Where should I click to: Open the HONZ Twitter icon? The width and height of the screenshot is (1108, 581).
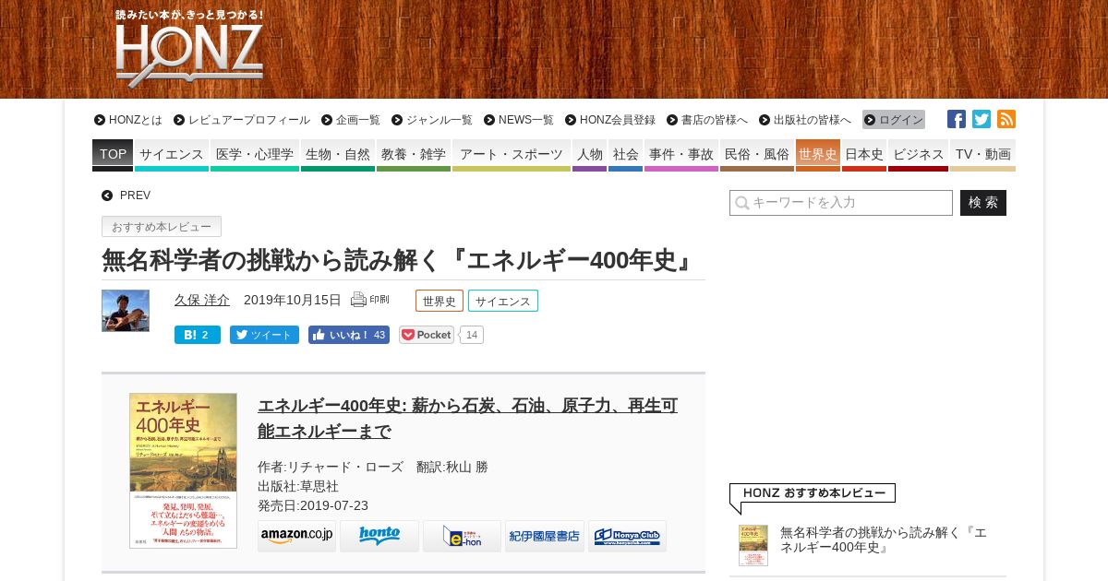tap(982, 119)
